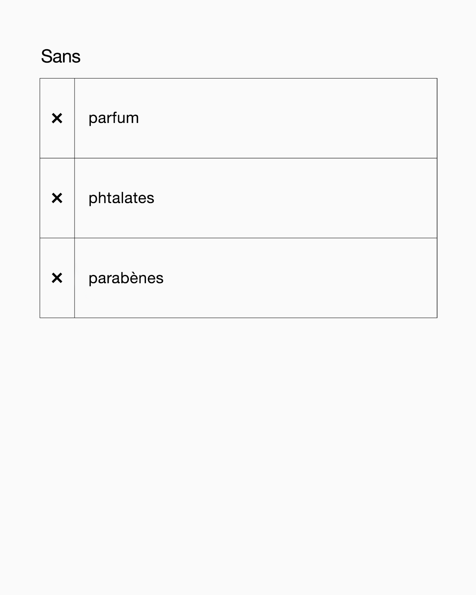Click the Sans heading
This screenshot has height=595, width=476.
pos(61,56)
